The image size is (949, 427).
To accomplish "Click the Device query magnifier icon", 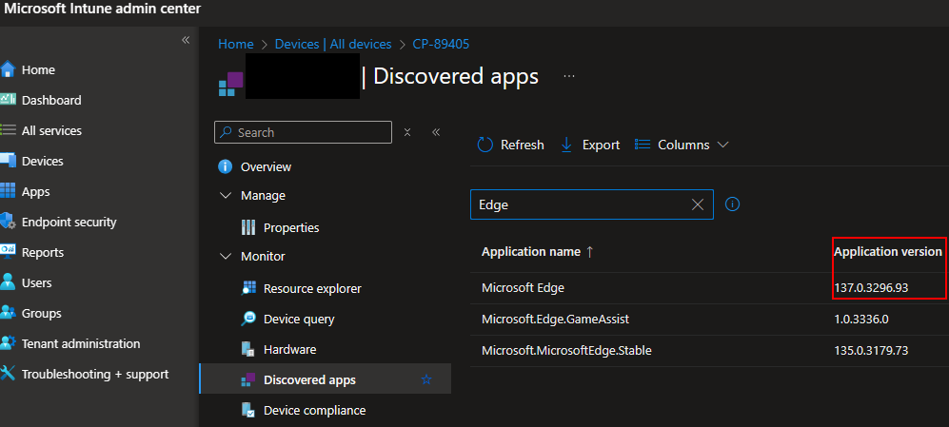I will 248,319.
